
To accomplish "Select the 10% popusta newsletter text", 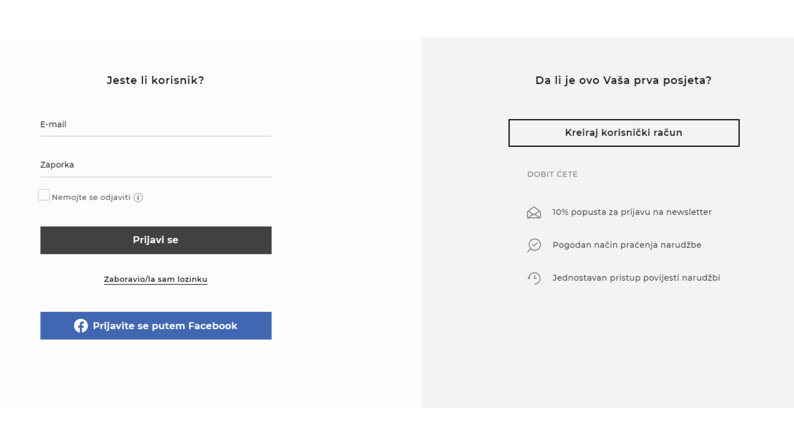I will [632, 212].
